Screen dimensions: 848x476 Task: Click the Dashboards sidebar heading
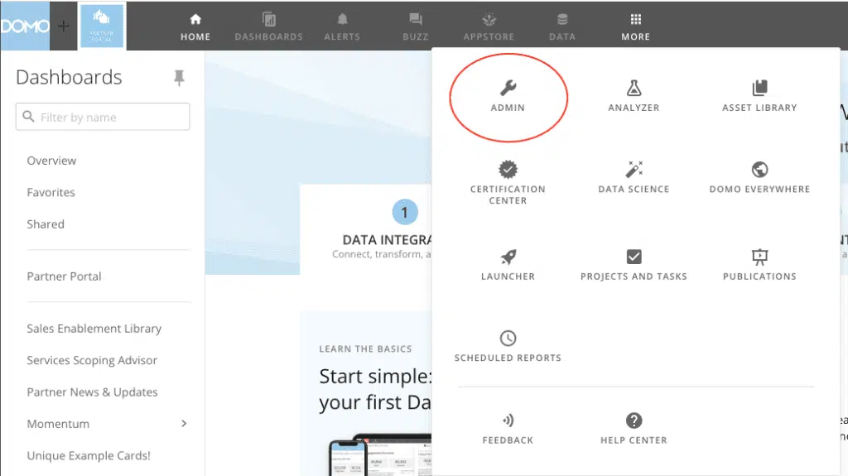(x=69, y=77)
